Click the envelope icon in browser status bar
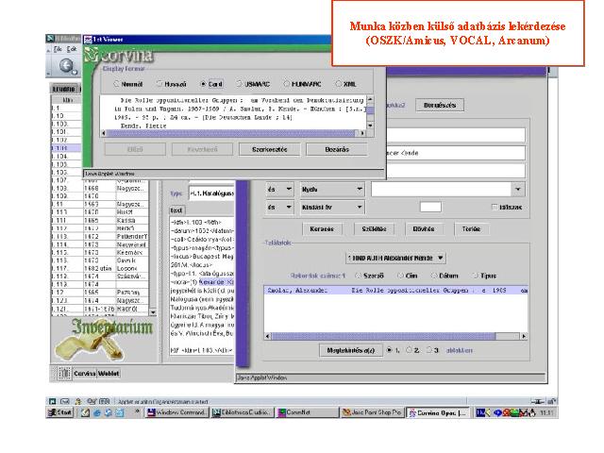Image resolution: width=604 pixels, height=453 pixels. pos(65,401)
